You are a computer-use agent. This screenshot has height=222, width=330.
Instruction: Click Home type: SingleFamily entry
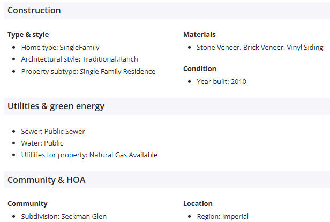click(x=60, y=48)
